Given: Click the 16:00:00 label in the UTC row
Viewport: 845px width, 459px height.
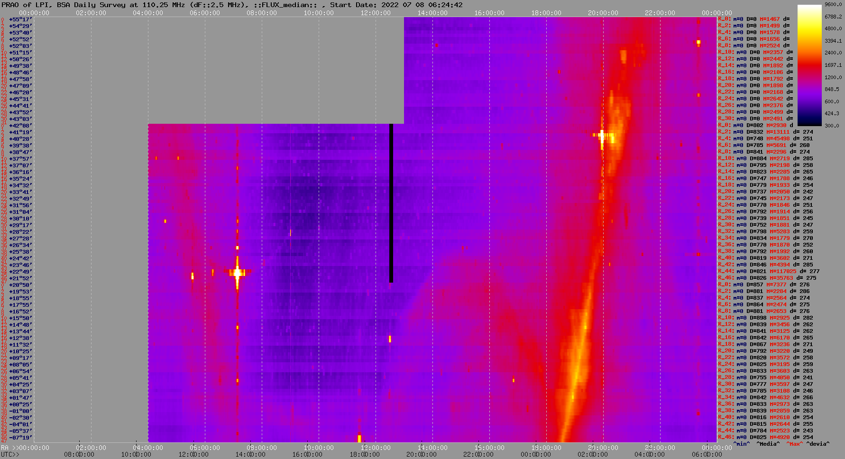Looking at the screenshot, I should [x=307, y=454].
